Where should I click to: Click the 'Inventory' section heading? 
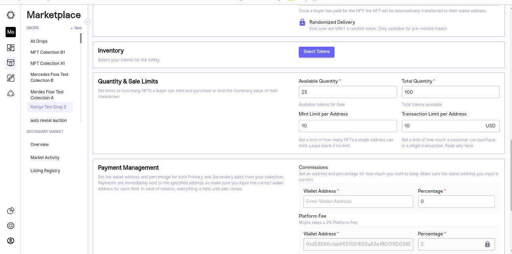click(111, 51)
